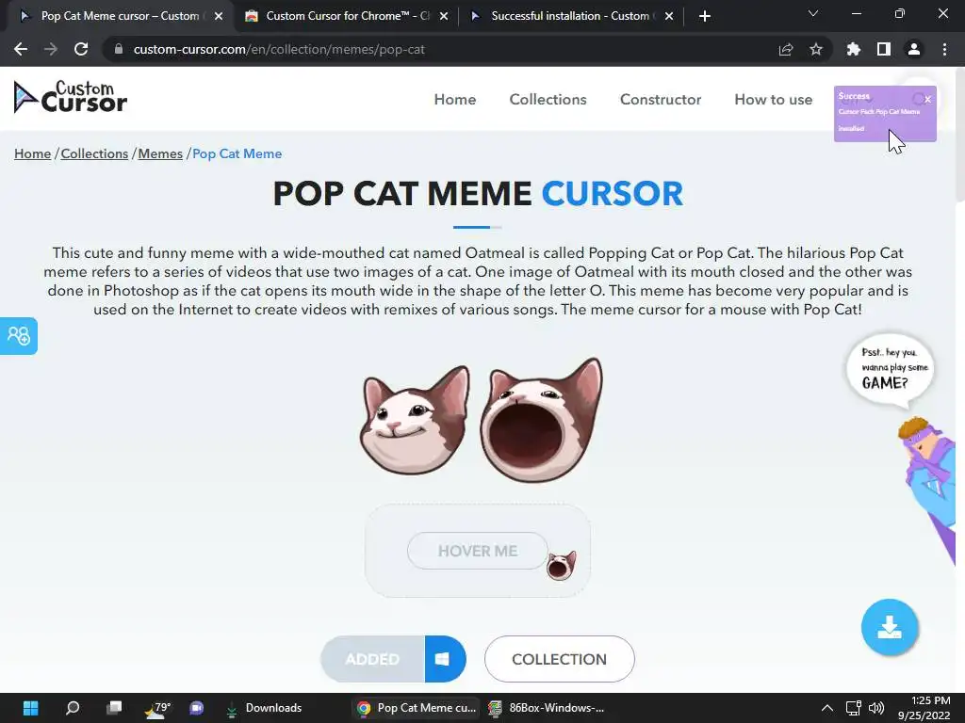Click the 'wanna play some GAME?' bubble
Image resolution: width=965 pixels, height=723 pixels.
(891, 369)
